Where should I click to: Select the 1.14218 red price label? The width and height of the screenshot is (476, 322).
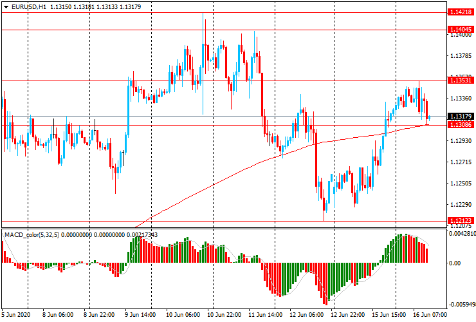point(461,12)
